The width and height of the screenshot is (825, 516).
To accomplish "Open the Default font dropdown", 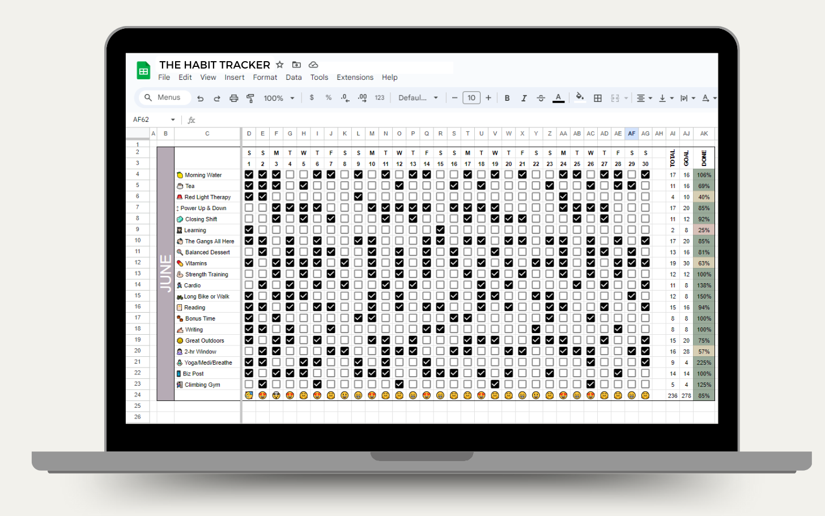I will coord(418,98).
